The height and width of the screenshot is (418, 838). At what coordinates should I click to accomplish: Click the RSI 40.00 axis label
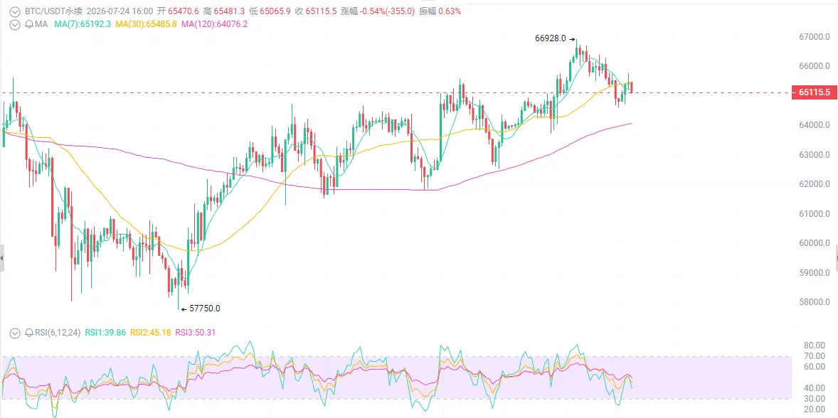tap(815, 387)
